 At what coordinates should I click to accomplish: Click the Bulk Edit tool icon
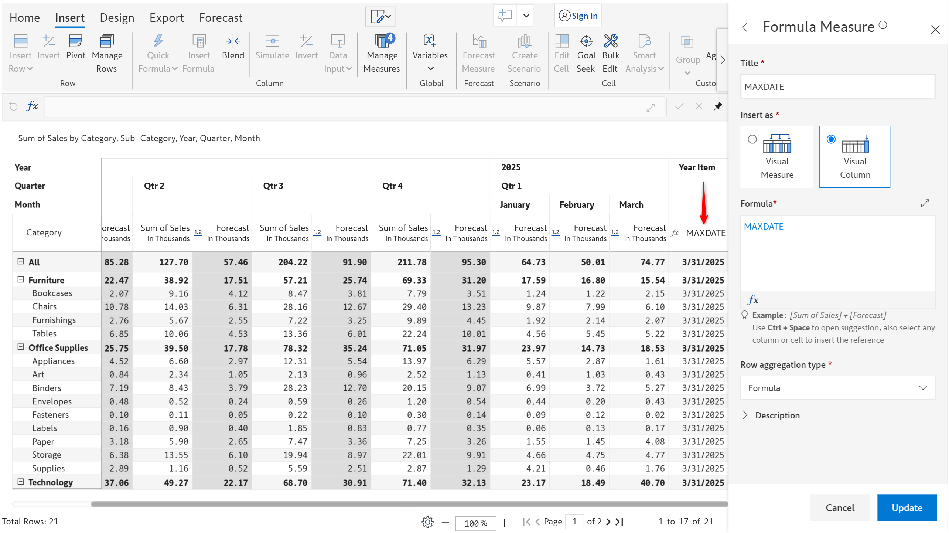pos(610,41)
